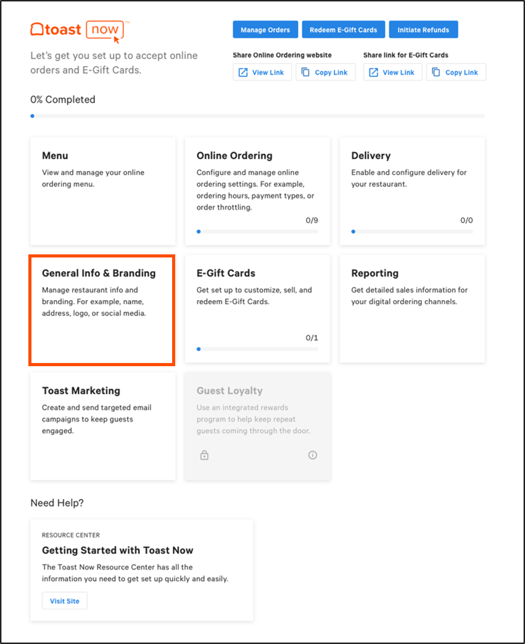Open the Reporting card

point(412,309)
